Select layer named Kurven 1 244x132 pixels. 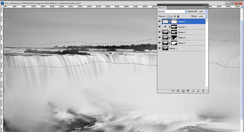coord(182,27)
